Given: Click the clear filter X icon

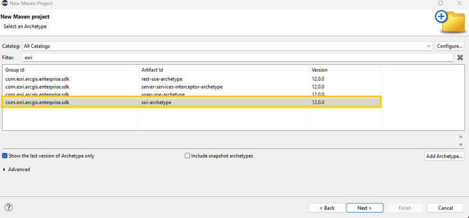Looking at the screenshot, I should pos(460,57).
